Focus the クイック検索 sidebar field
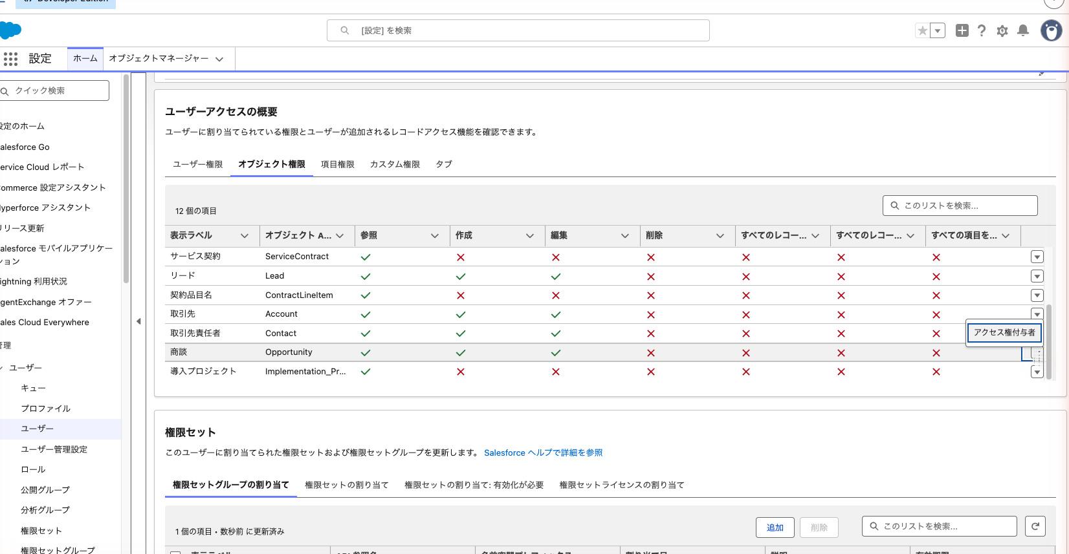Screen dimensions: 1069x554 click(x=54, y=91)
